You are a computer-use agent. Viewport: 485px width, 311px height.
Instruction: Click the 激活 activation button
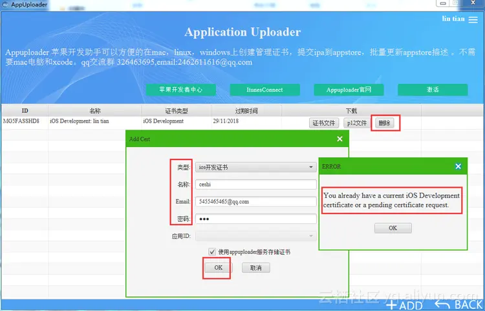[x=433, y=90]
